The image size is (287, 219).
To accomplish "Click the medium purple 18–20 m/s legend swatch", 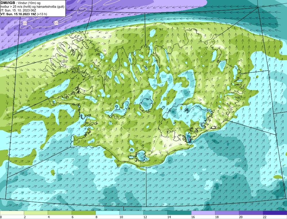I will (227, 213).
